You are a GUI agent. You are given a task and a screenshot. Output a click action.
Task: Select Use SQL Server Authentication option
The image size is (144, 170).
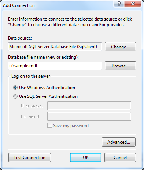pyautogui.click(x=15, y=96)
